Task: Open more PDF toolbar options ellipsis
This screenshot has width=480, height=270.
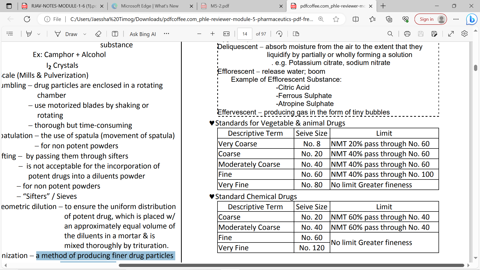Action: (x=166, y=34)
